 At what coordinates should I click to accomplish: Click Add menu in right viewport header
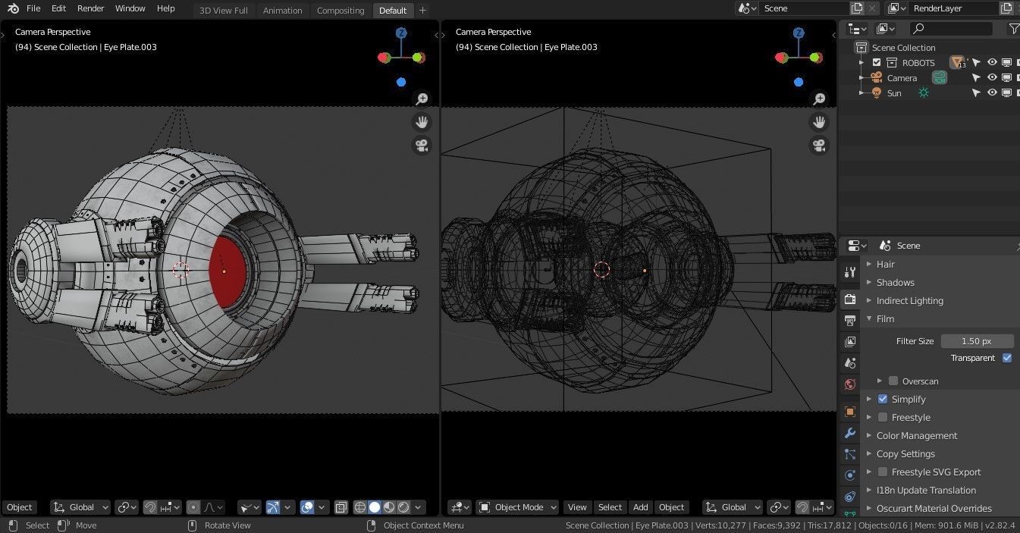click(x=641, y=507)
